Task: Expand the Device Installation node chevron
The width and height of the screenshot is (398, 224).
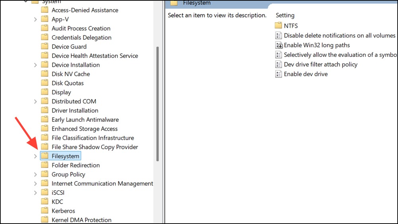Action: point(35,65)
